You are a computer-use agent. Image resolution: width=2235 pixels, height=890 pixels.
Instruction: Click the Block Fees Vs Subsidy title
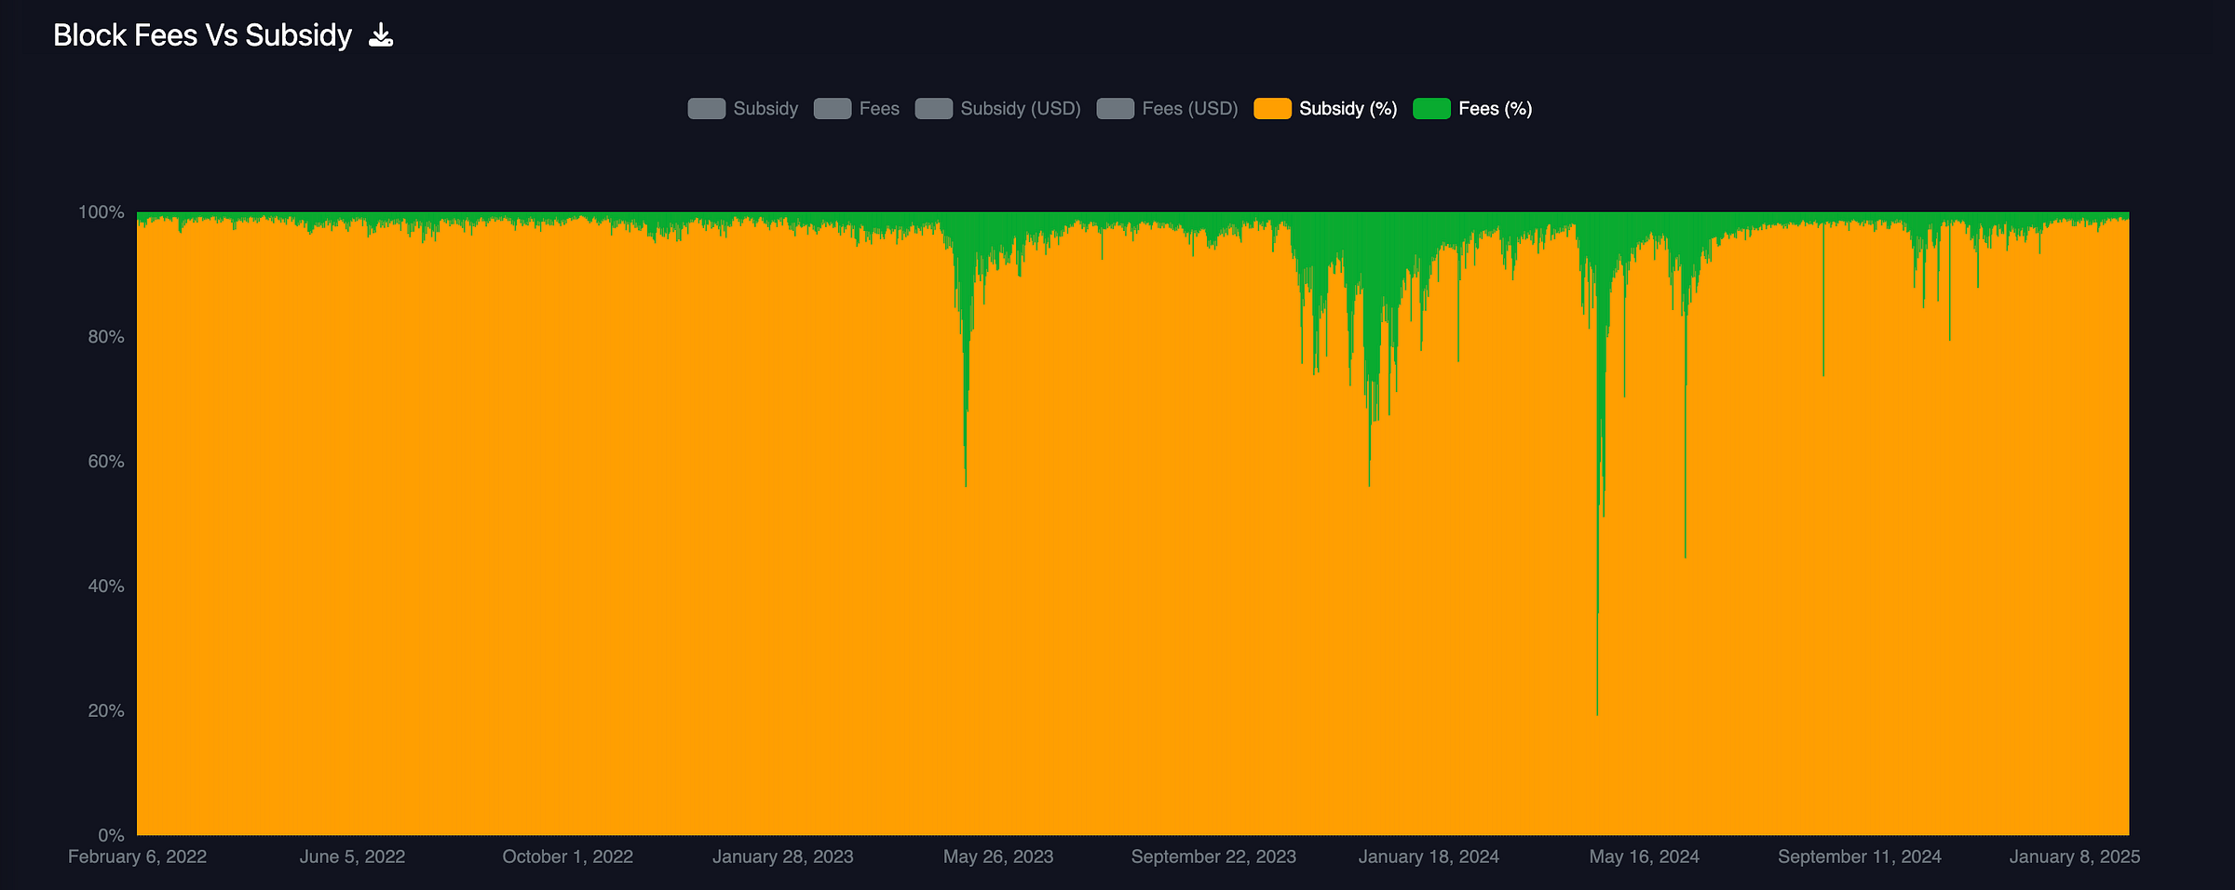coord(202,35)
